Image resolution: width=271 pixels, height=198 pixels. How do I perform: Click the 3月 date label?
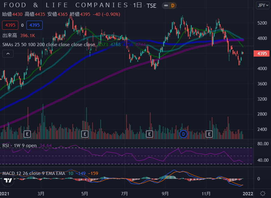[x=41, y=194]
